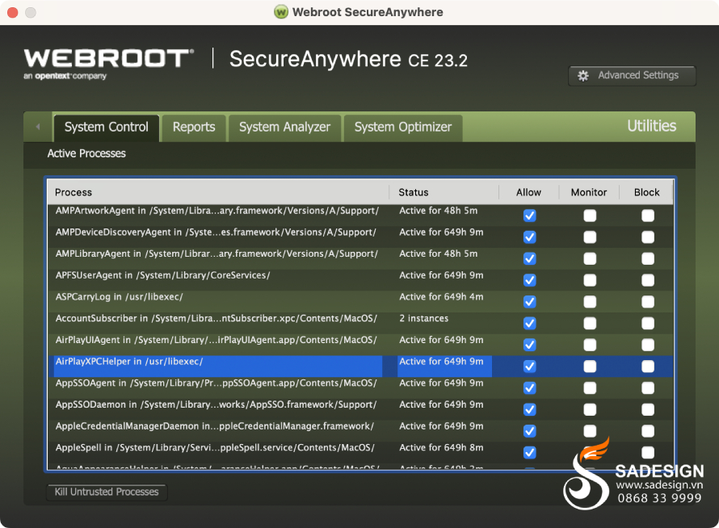Uncheck Allow for AMPArtworkAgent
This screenshot has width=719, height=528.
coord(530,216)
